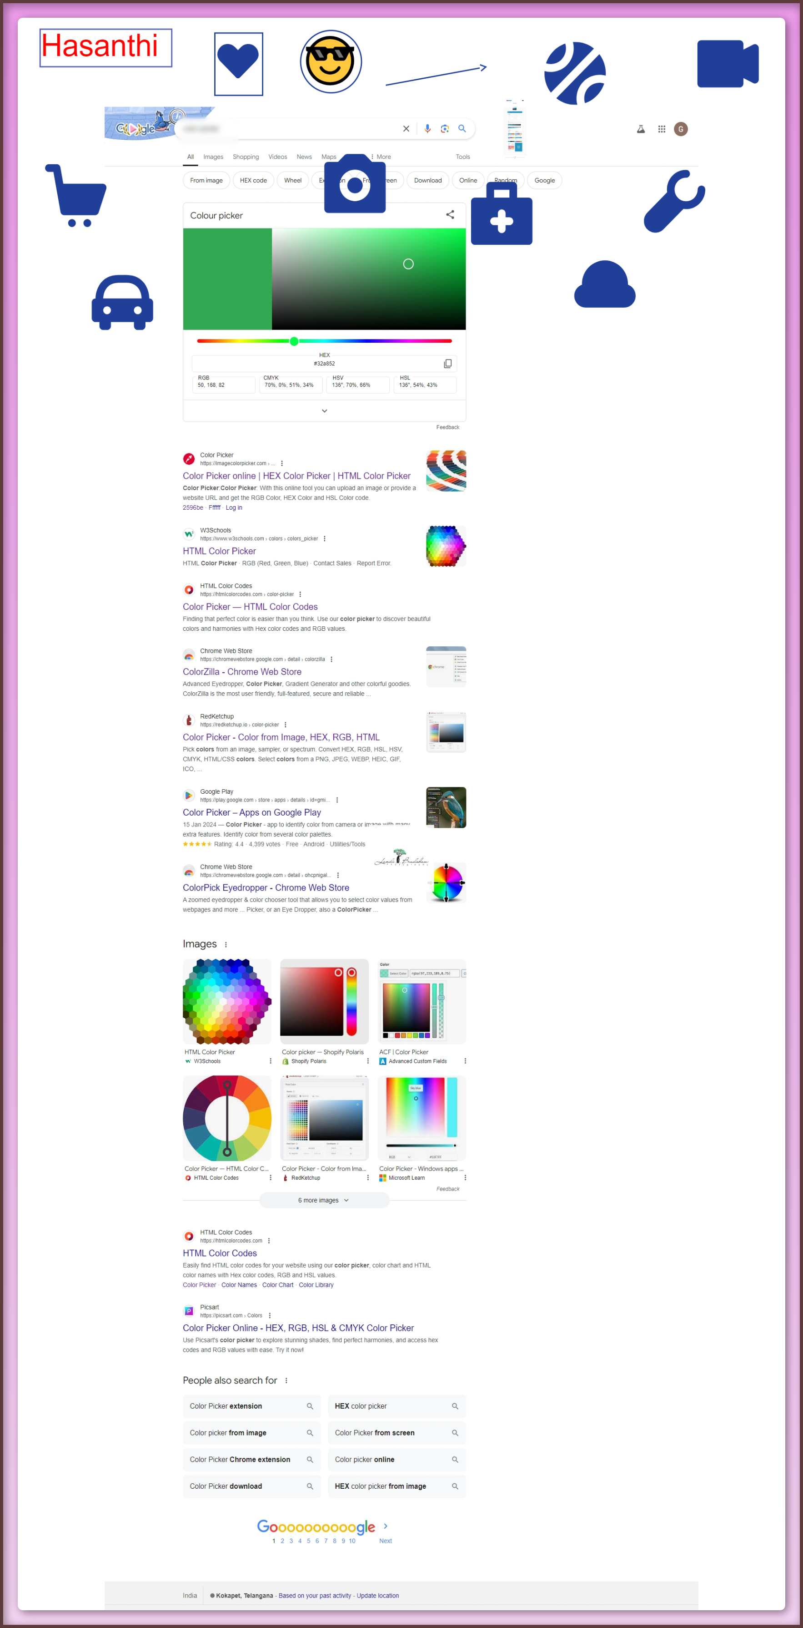Screen dimensions: 803x1628
Task: Switch to the Maps tab
Action: pos(329,157)
